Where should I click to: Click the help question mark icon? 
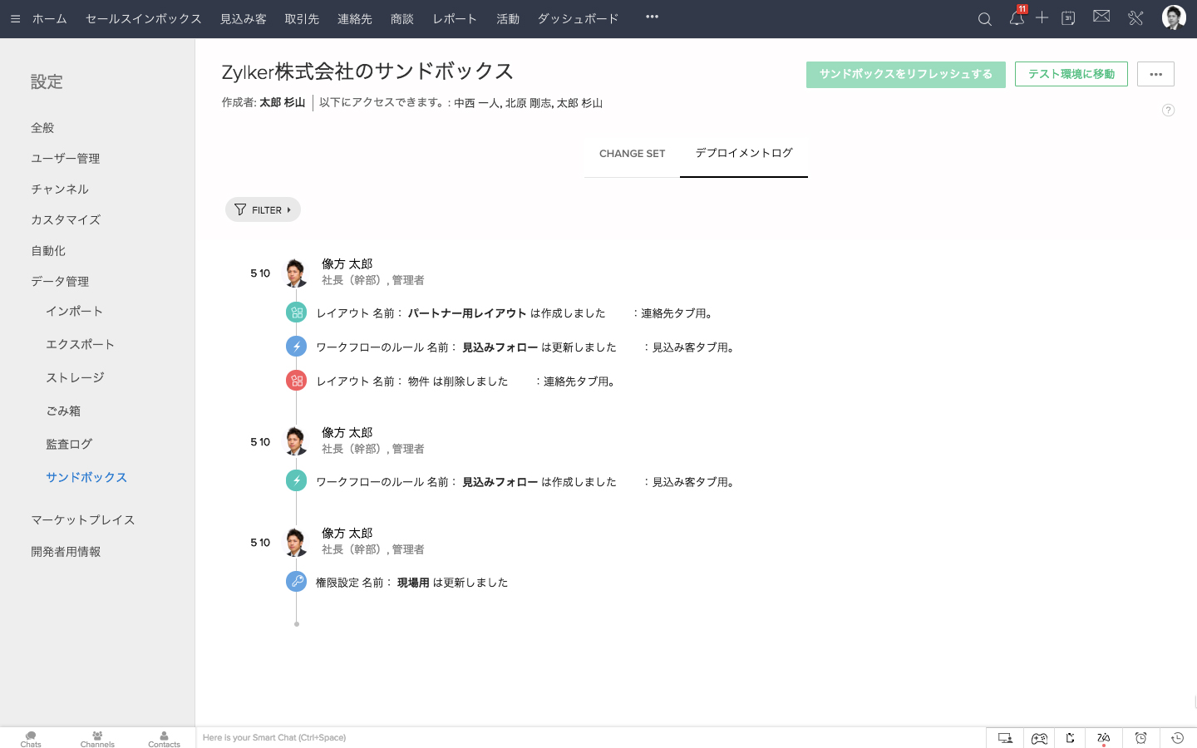pyautogui.click(x=1168, y=110)
